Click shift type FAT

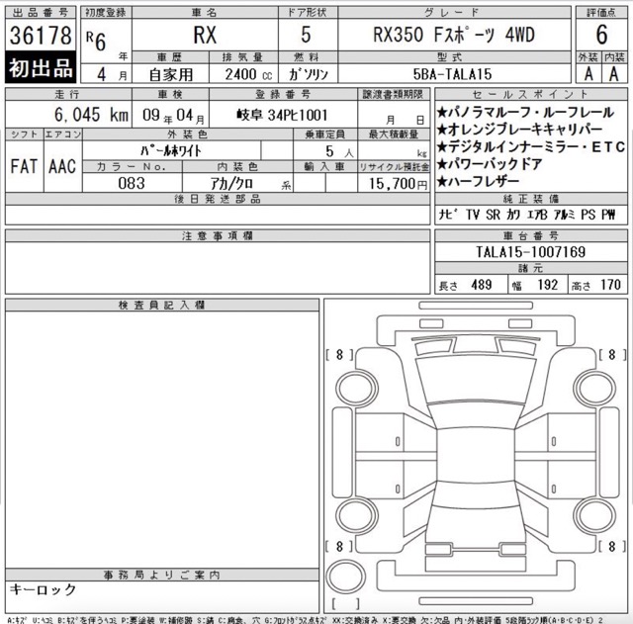pyautogui.click(x=24, y=166)
